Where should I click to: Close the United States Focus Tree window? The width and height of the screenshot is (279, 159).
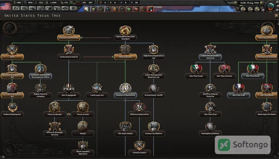coord(276,16)
